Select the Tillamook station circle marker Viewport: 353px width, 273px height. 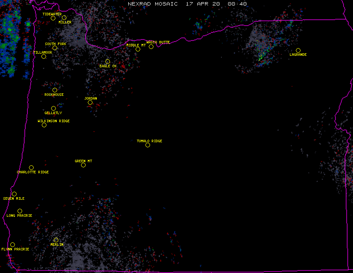click(x=43, y=57)
